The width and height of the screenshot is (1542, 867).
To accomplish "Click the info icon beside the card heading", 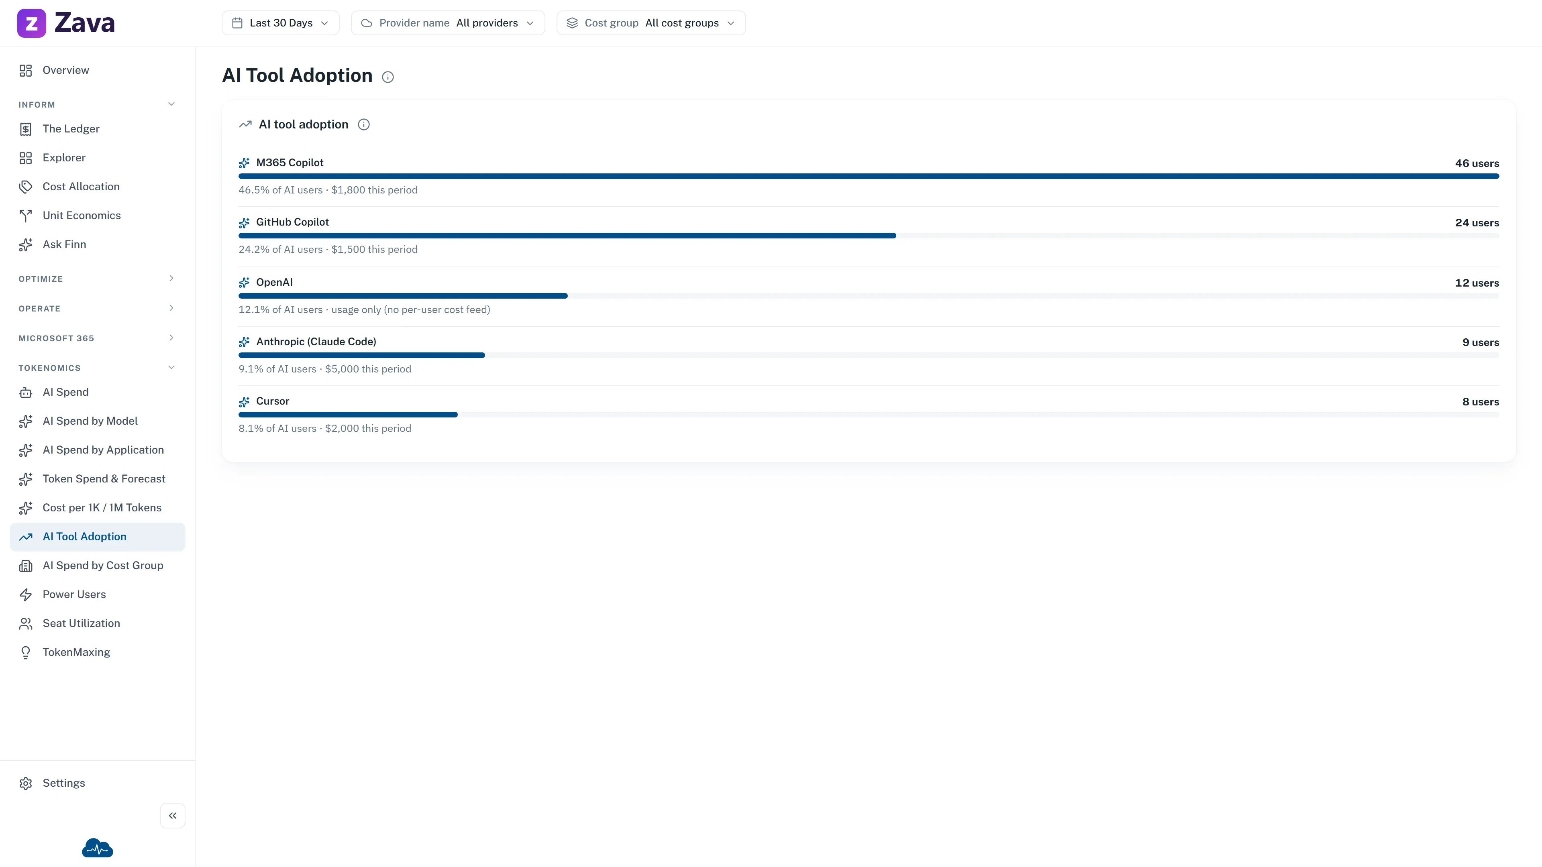I will 364,124.
